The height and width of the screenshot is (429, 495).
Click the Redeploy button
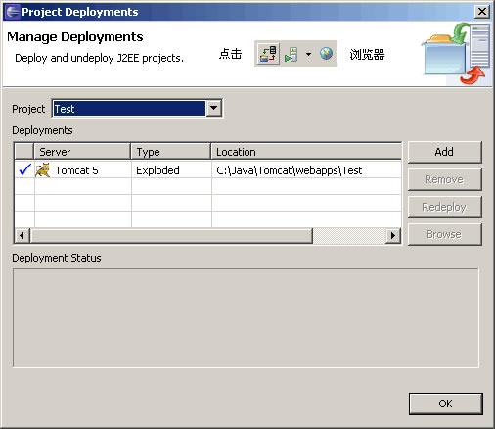tap(444, 207)
